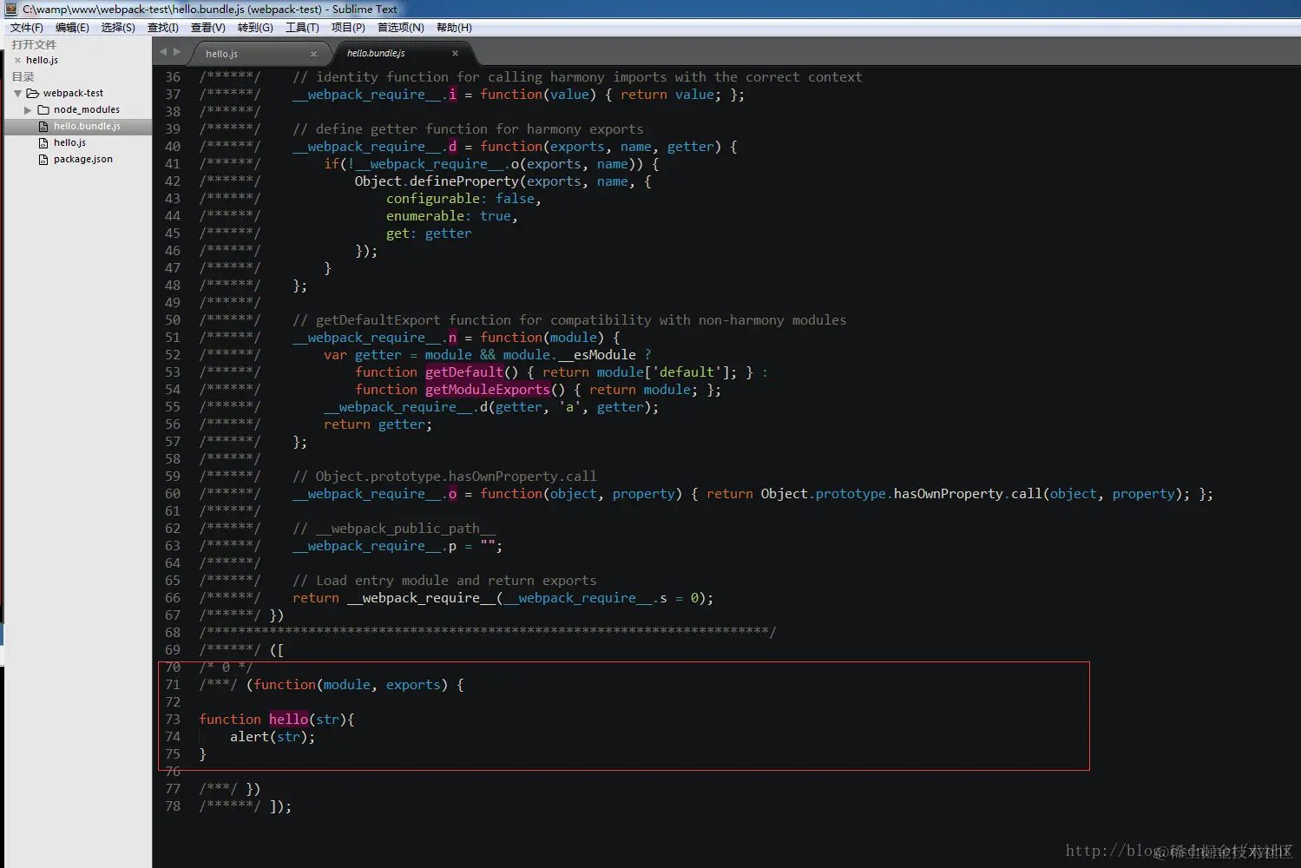The image size is (1301, 868).
Task: Close hello.js from the open files list
Action: (x=19, y=60)
